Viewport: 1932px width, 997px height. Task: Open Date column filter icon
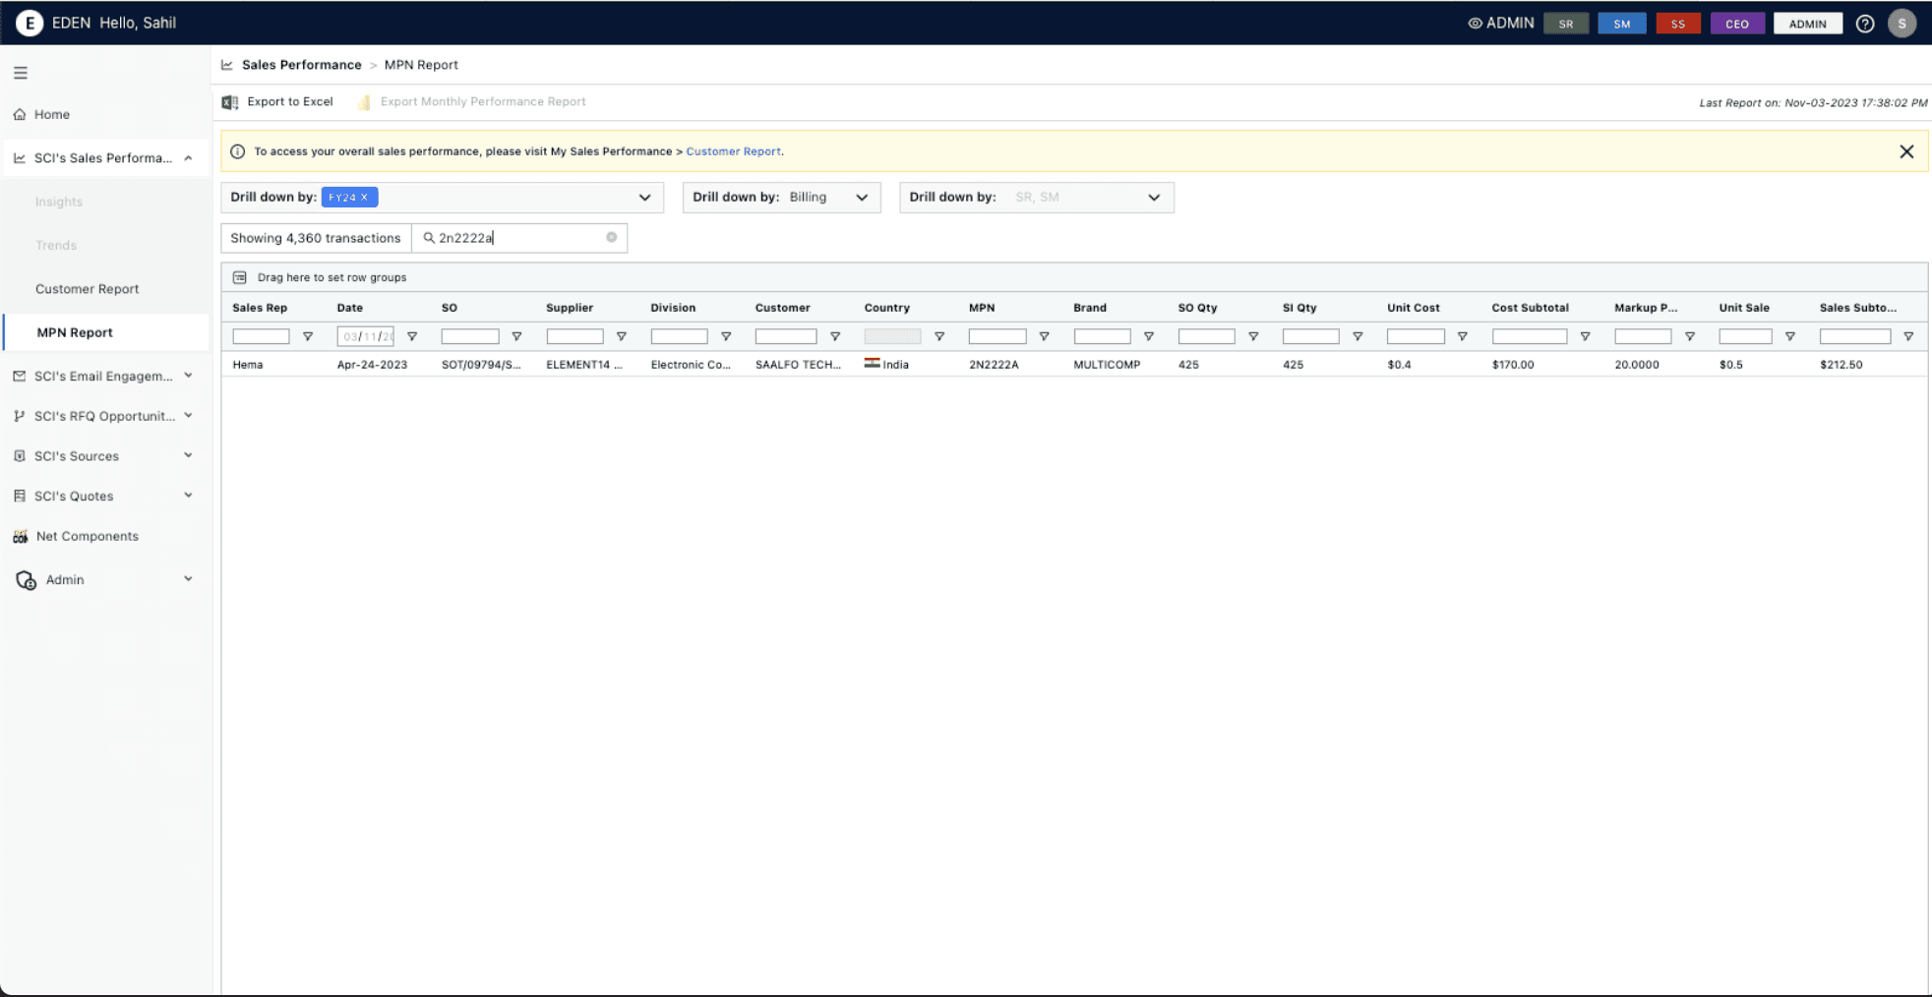(412, 336)
